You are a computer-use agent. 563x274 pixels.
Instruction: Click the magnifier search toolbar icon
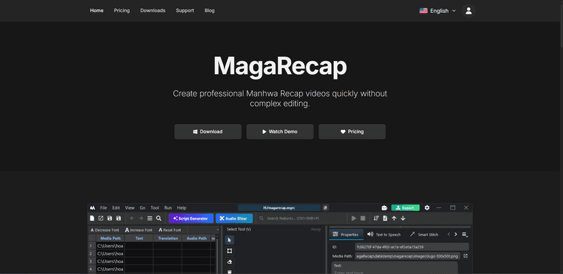point(158,218)
